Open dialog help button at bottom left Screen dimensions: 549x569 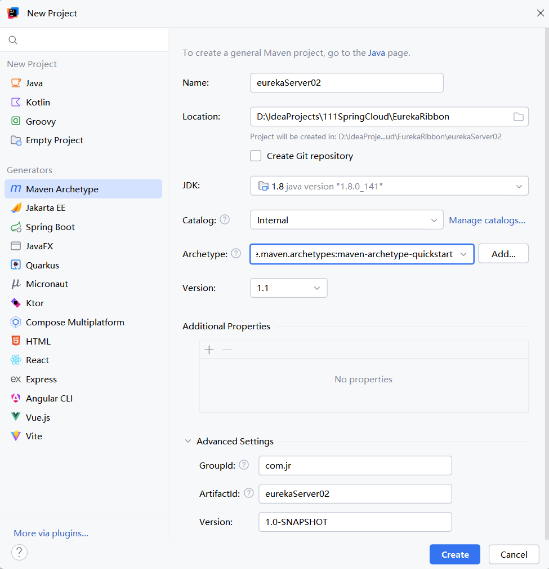click(19, 552)
